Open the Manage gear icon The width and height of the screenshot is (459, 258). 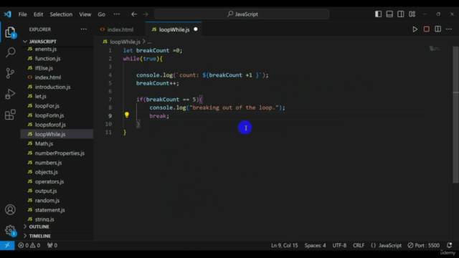[x=10, y=230]
